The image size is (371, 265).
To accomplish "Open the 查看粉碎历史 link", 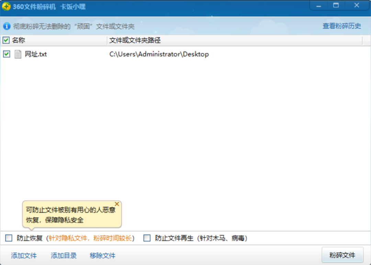I will click(x=342, y=26).
